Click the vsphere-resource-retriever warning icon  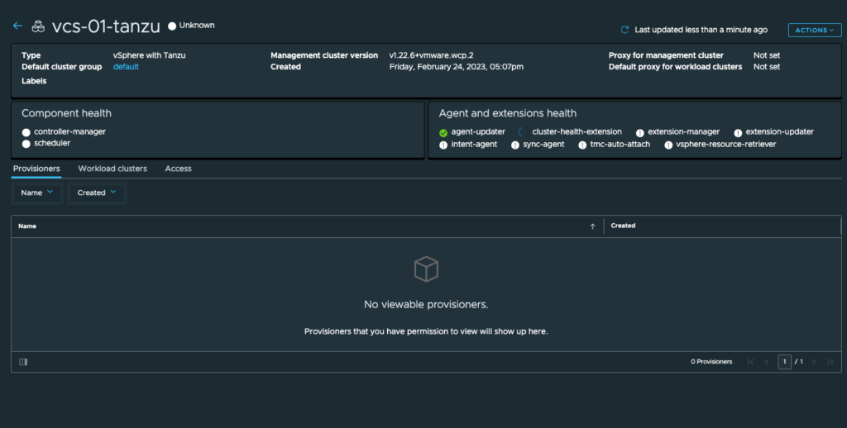tap(668, 145)
